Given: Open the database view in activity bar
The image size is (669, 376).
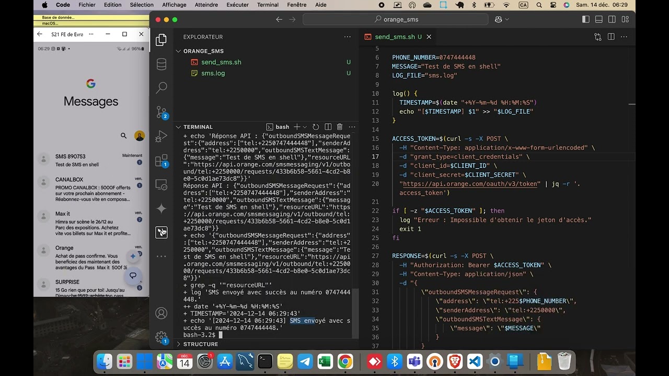Looking at the screenshot, I should [x=162, y=64].
